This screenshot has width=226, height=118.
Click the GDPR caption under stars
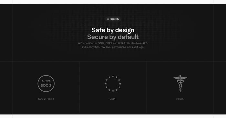pyautogui.click(x=113, y=99)
